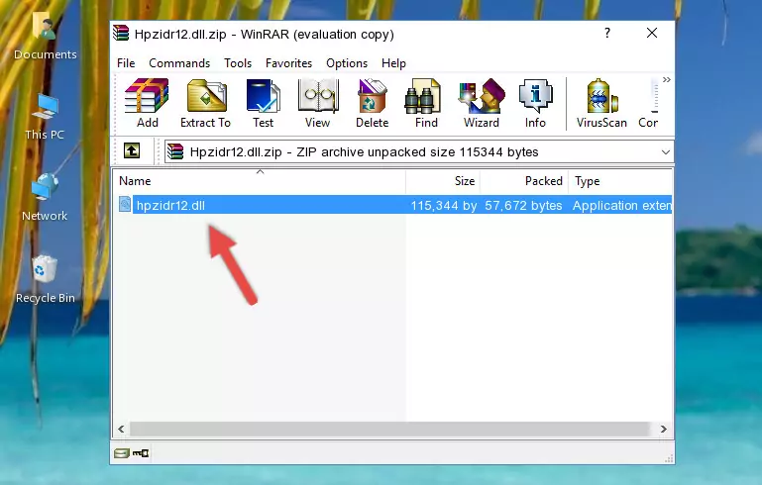The width and height of the screenshot is (762, 485).
Task: Show archive Info
Action: tap(535, 103)
